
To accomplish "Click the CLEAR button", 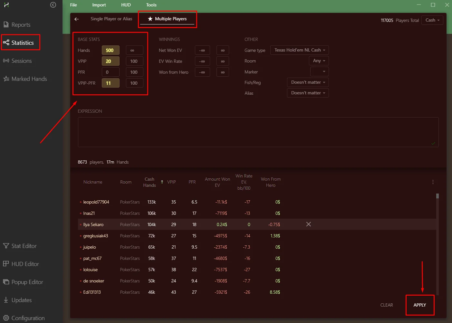I will click(386, 305).
